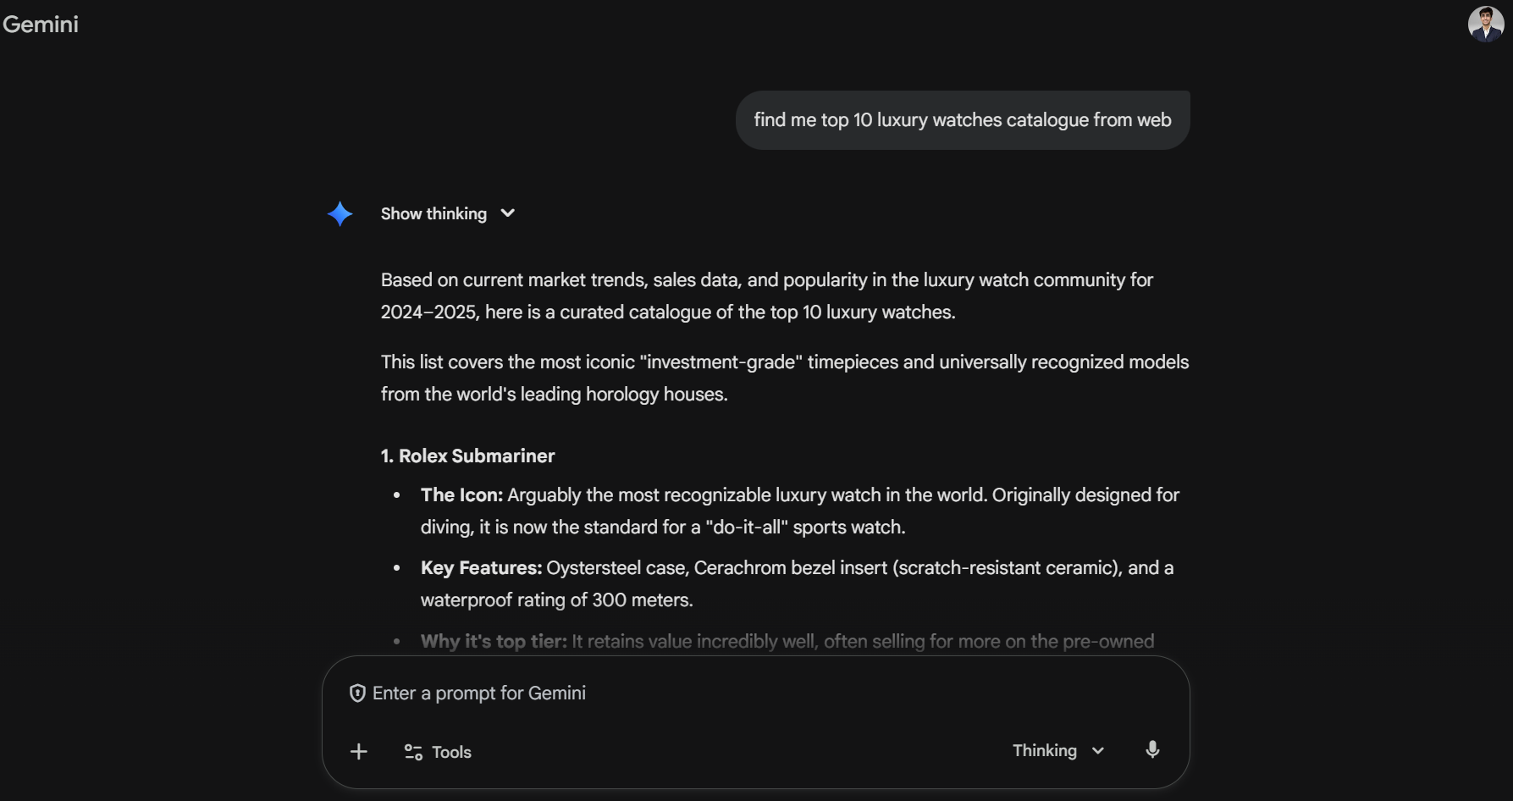Click inside the Enter a prompt field
This screenshot has height=801, width=1513.
click(593, 693)
